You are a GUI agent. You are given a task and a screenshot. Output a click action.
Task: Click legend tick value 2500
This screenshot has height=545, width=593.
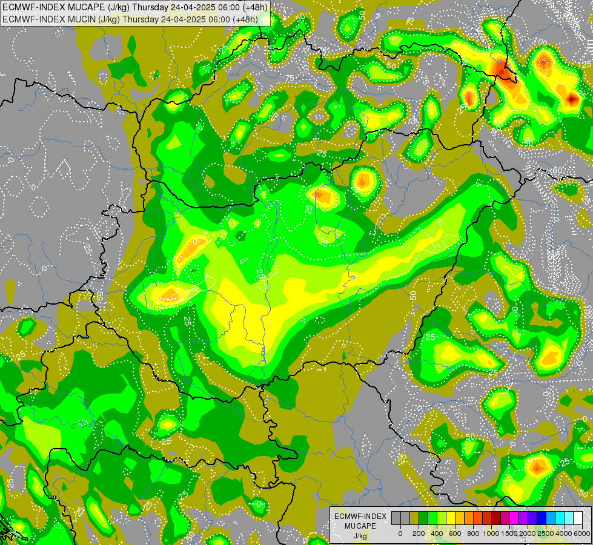[x=546, y=533]
